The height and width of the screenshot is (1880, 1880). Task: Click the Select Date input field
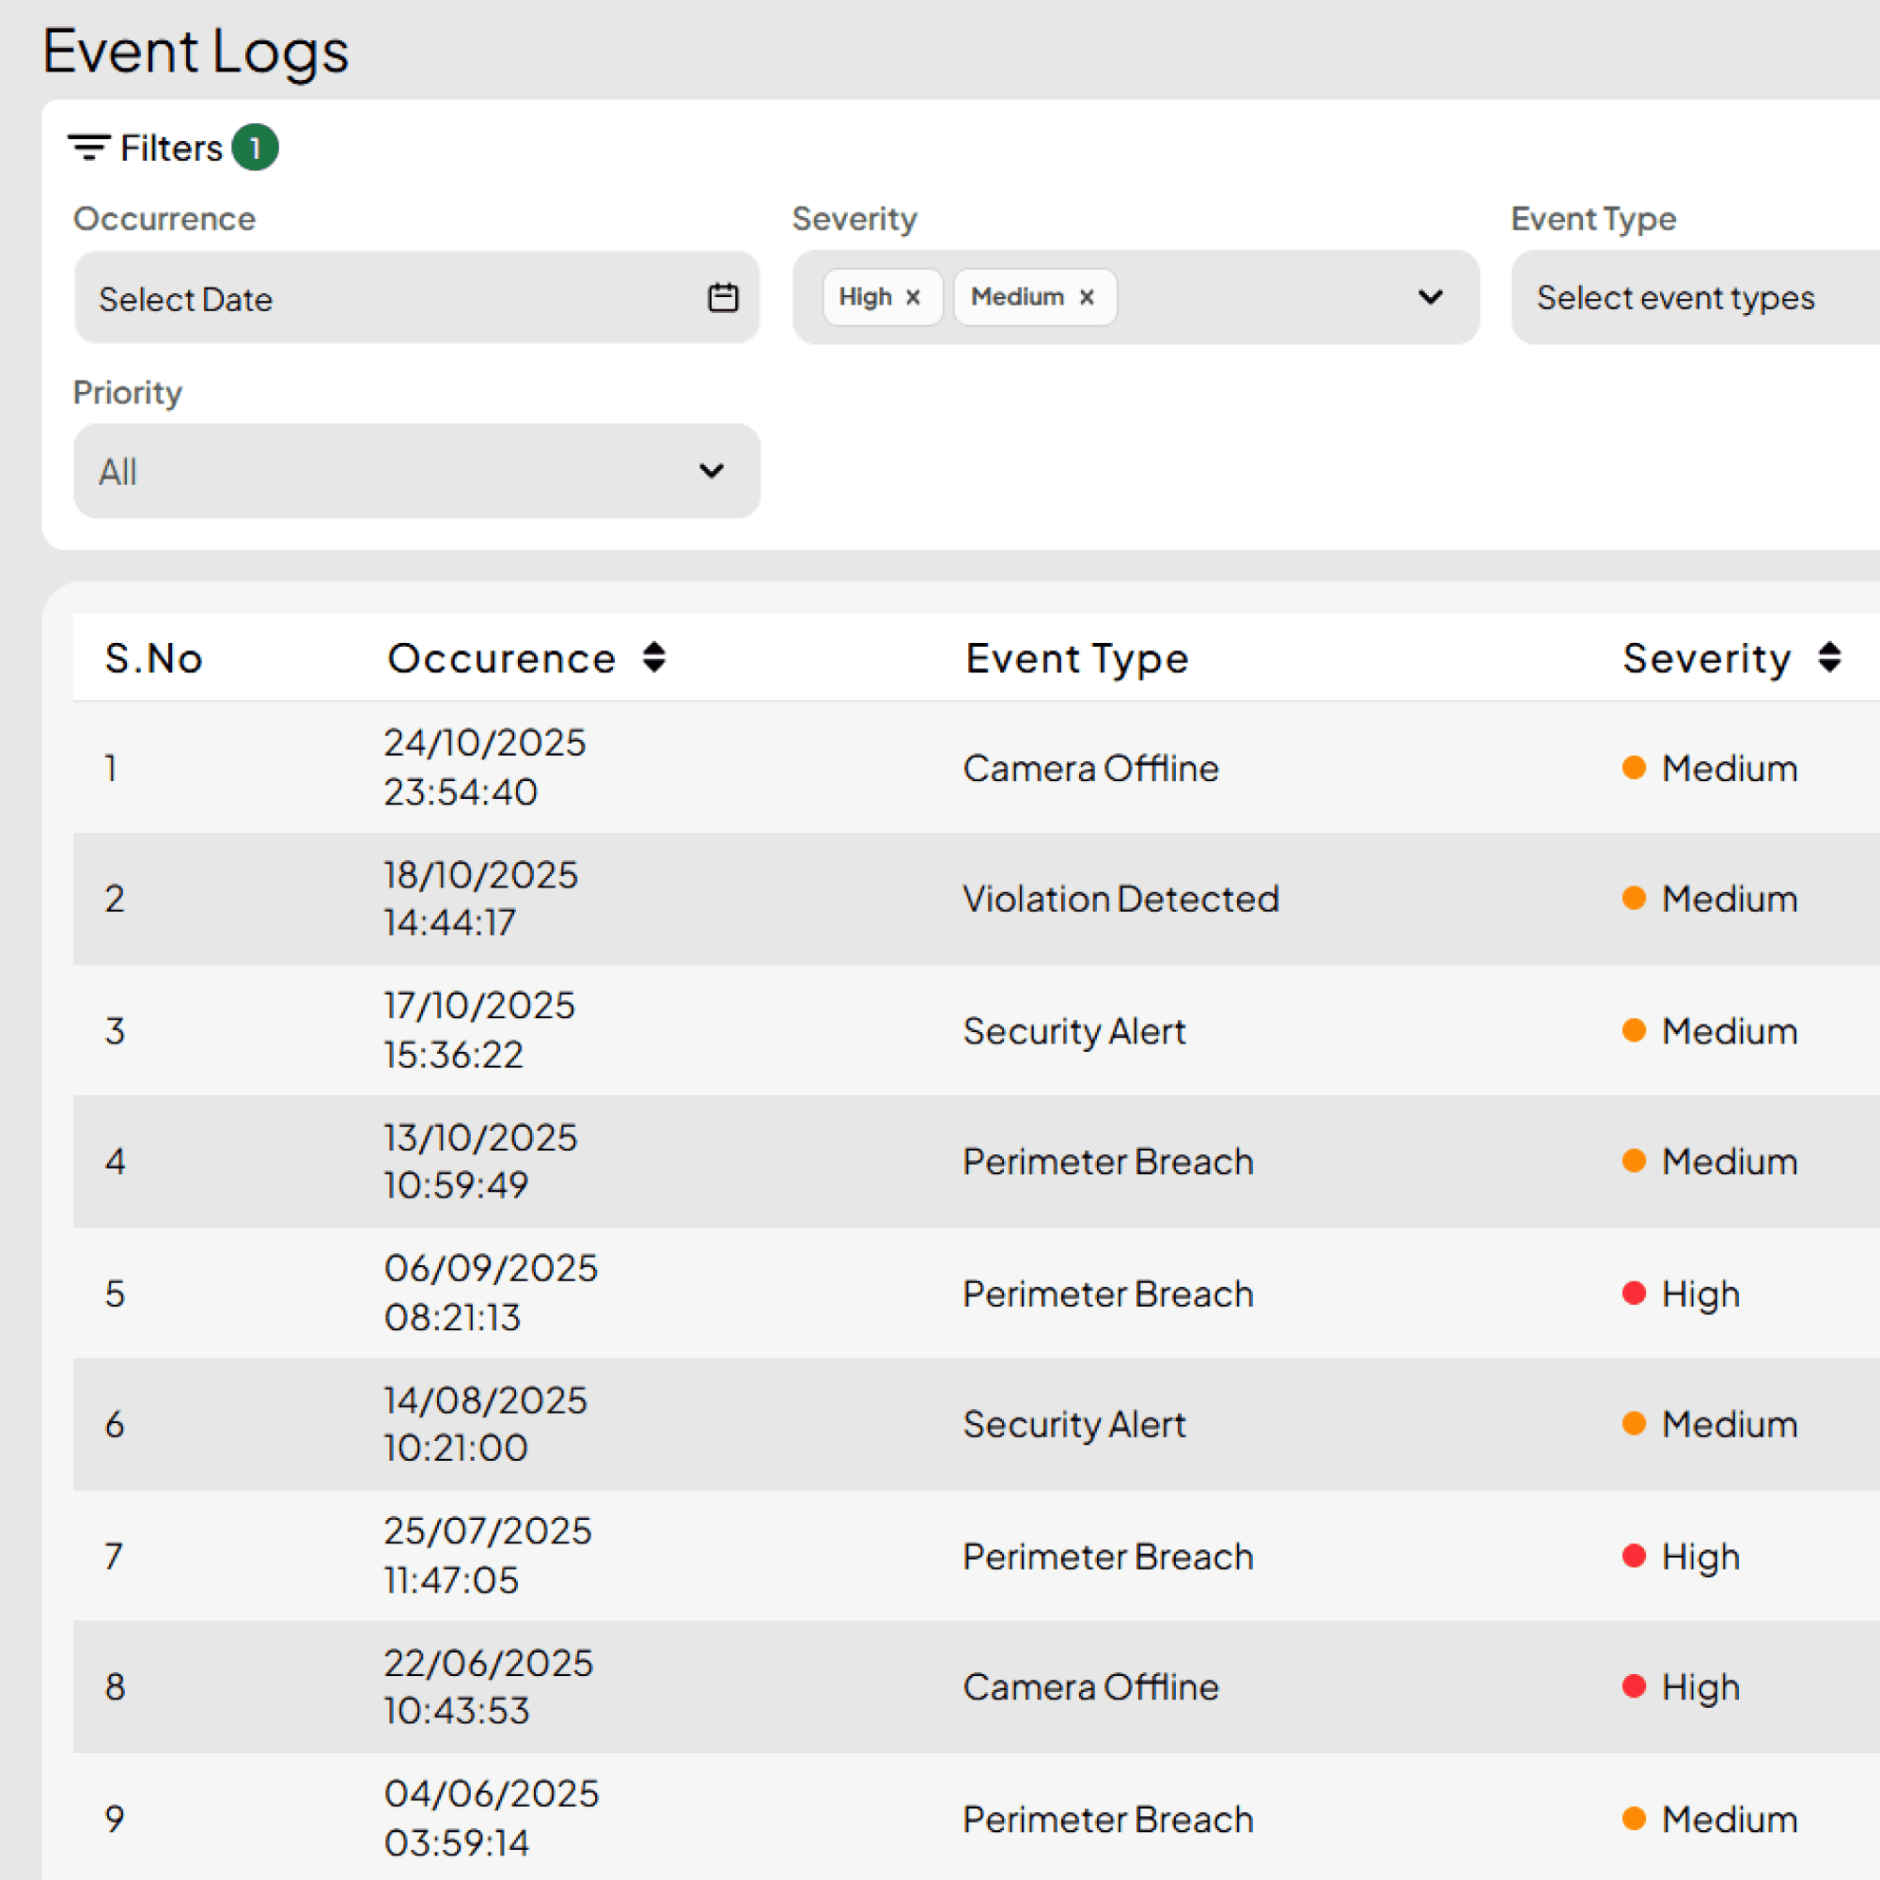(x=389, y=298)
